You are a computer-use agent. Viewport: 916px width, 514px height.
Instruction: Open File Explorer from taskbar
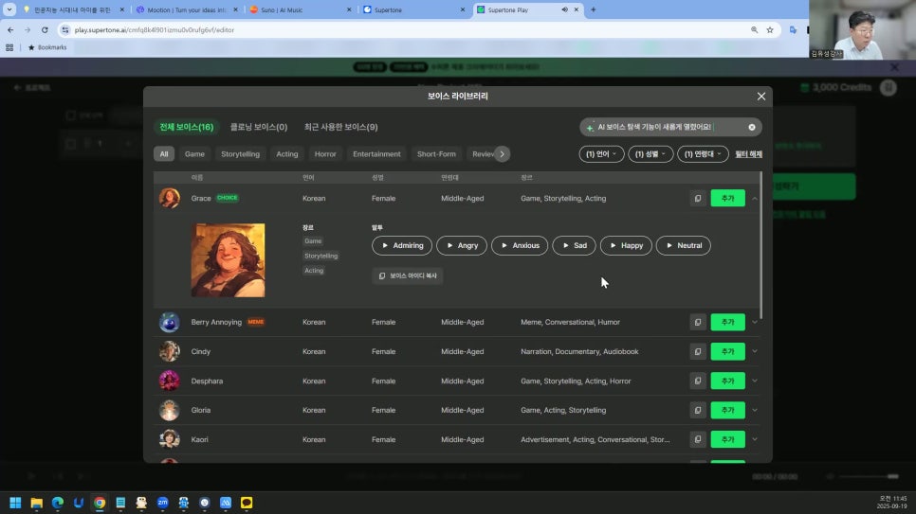pos(37,503)
